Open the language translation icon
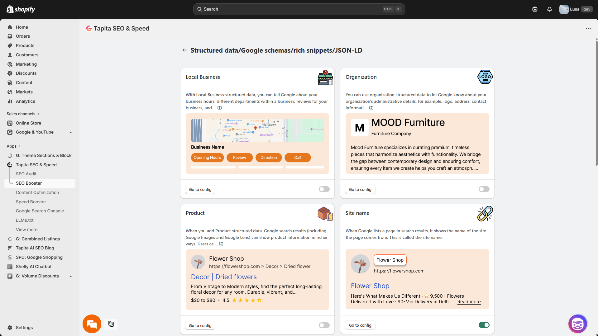 [111, 324]
